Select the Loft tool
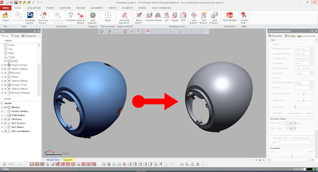Viewport: 318px width, 172px height. click(166, 17)
